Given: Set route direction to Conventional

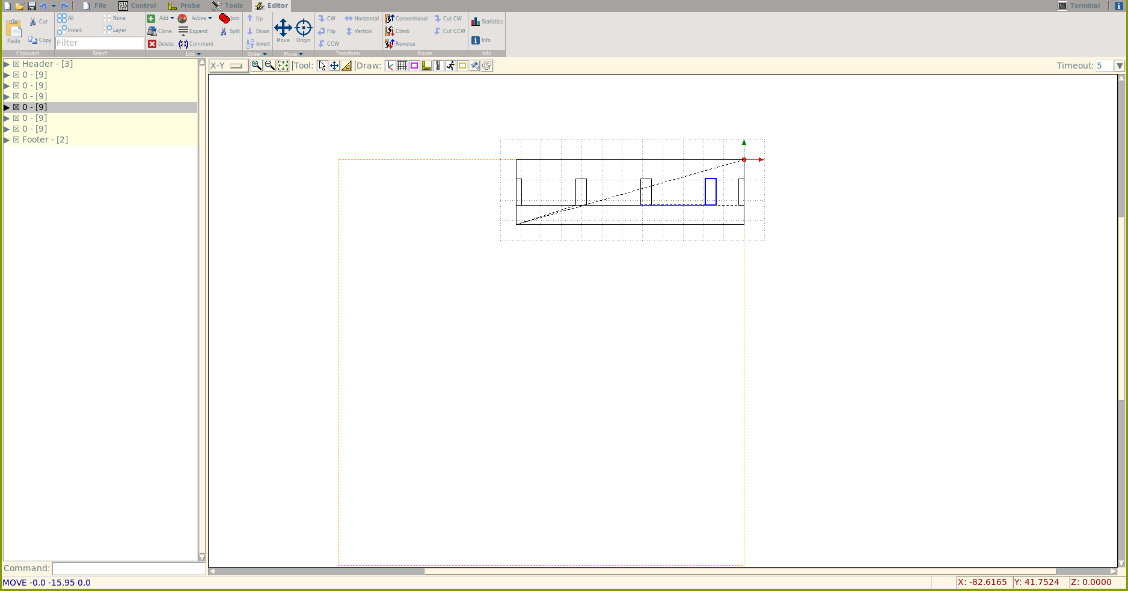Looking at the screenshot, I should pyautogui.click(x=406, y=19).
